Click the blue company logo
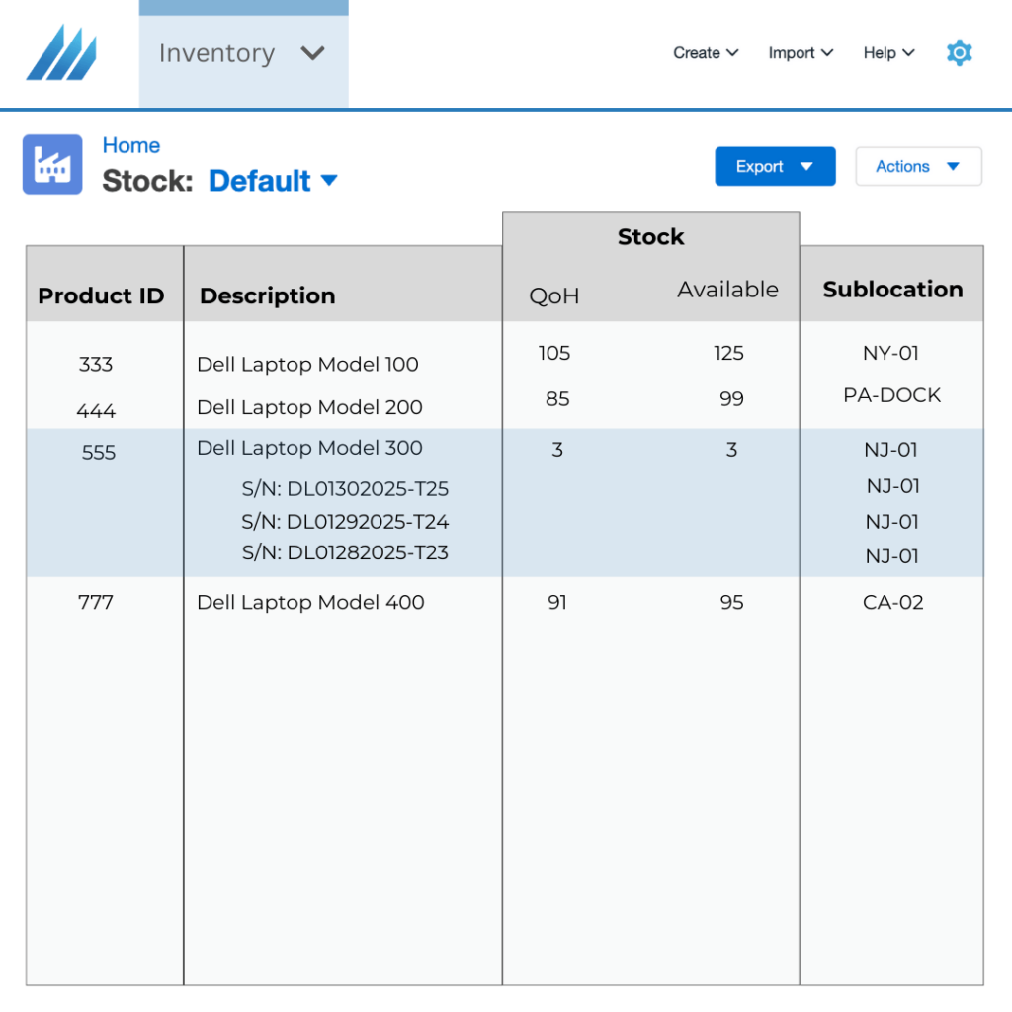Screen dimensions: 1012x1012 point(61,53)
